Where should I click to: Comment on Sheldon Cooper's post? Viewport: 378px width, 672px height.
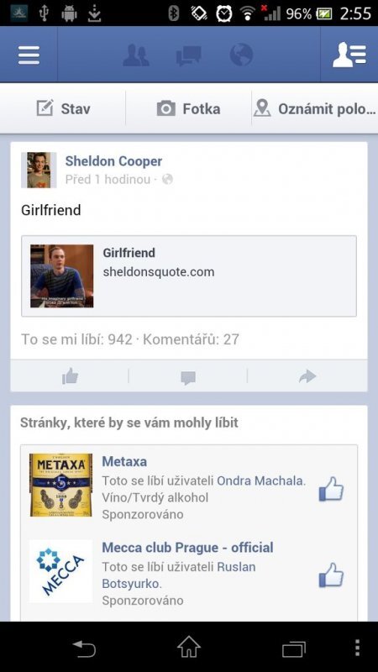click(x=188, y=377)
